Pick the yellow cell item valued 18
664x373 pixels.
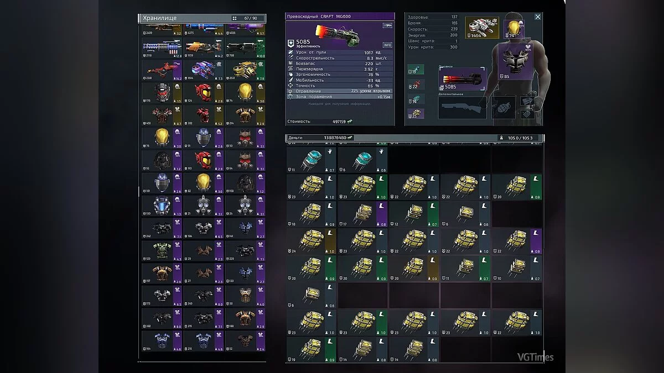[311, 214]
